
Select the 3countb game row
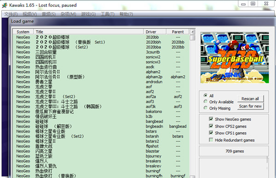(x=101, y=52)
